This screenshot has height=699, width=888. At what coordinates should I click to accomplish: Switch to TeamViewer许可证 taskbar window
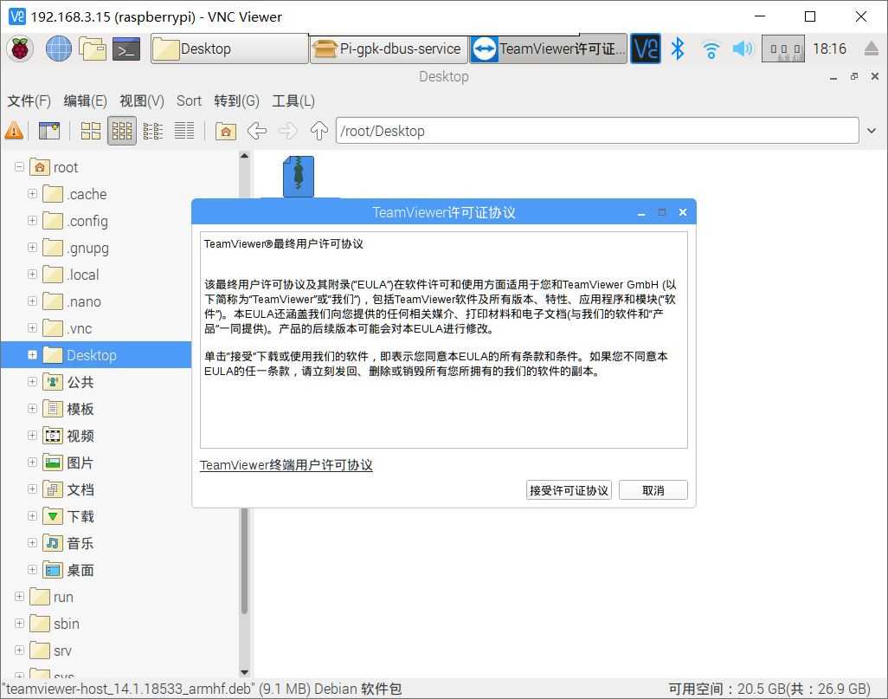pyautogui.click(x=548, y=49)
